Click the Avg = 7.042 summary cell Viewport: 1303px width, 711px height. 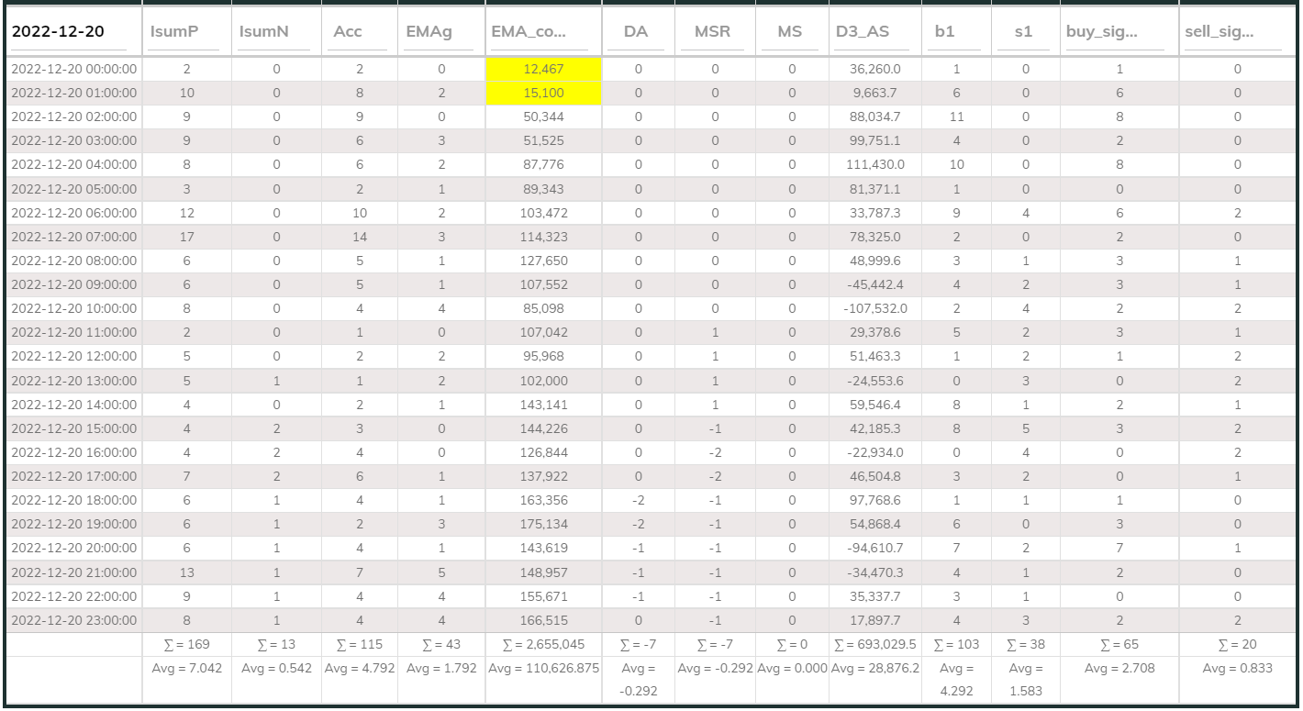186,669
